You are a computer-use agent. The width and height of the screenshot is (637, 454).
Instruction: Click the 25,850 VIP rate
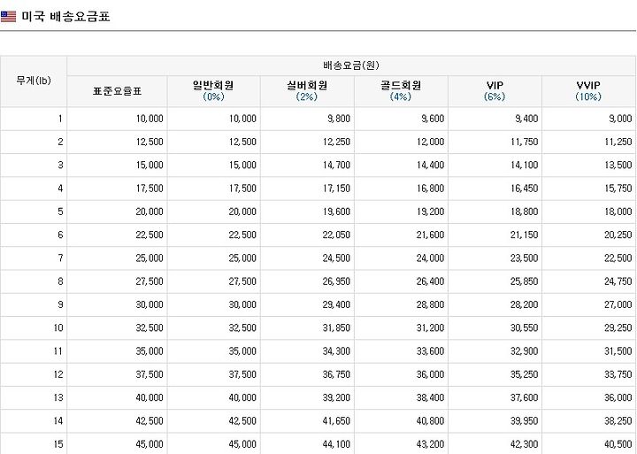click(524, 281)
